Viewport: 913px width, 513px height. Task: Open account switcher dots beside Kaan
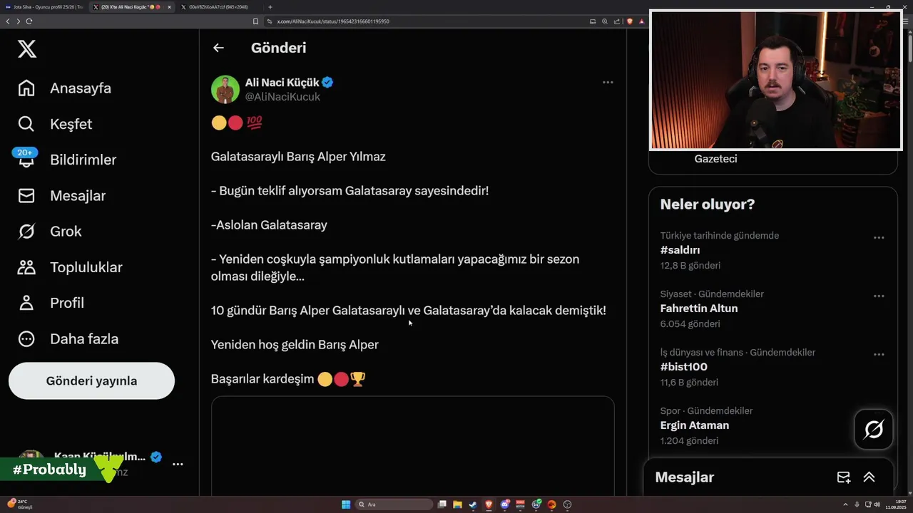tap(178, 464)
